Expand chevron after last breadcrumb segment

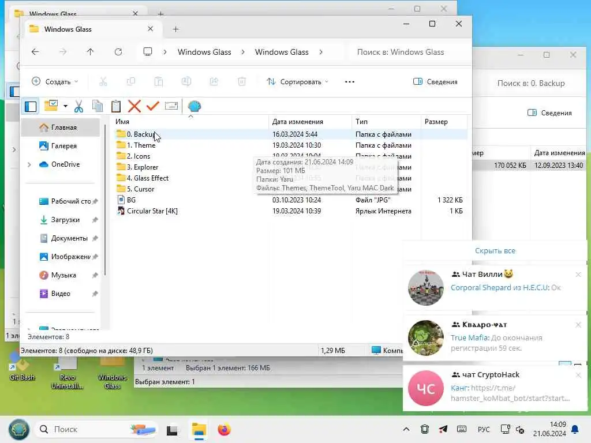click(321, 52)
